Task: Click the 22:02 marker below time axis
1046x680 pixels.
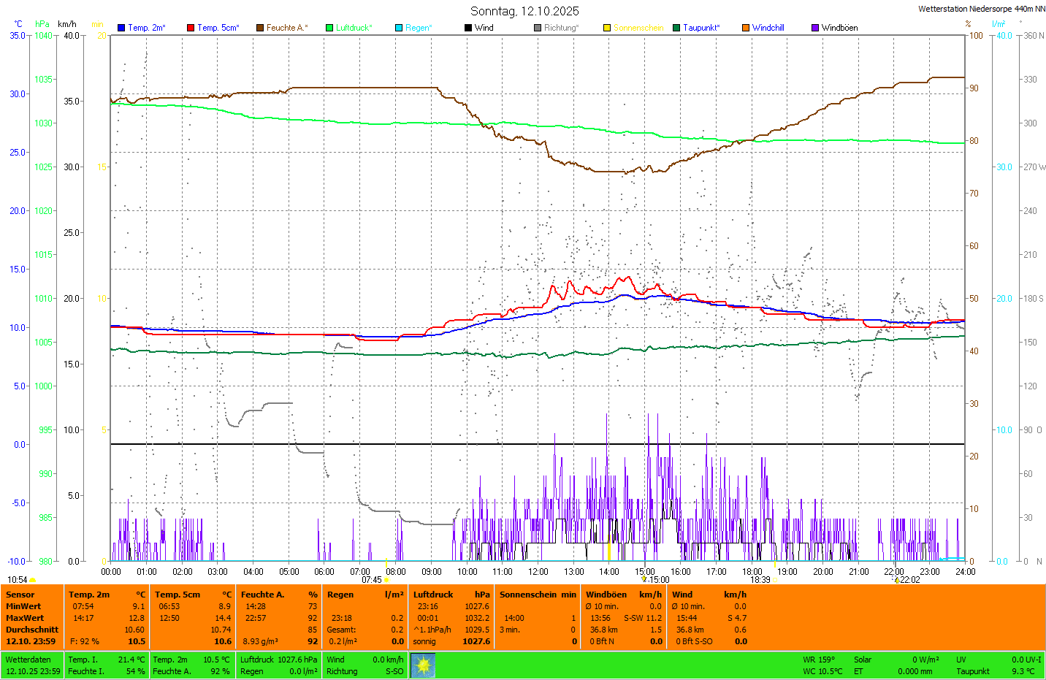Action: pyautogui.click(x=909, y=579)
